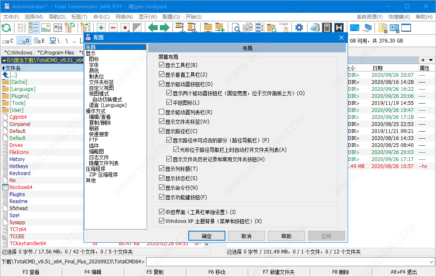436x277 pixels.
Task: Click the 确定 button
Action: coord(206,236)
